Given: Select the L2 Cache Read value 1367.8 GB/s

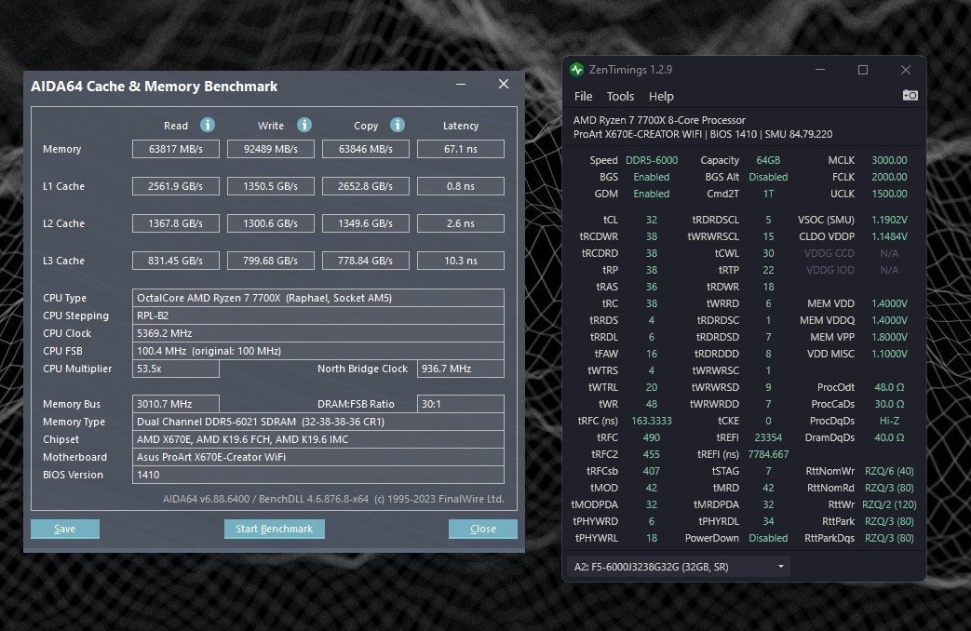Looking at the screenshot, I should pyautogui.click(x=176, y=223).
